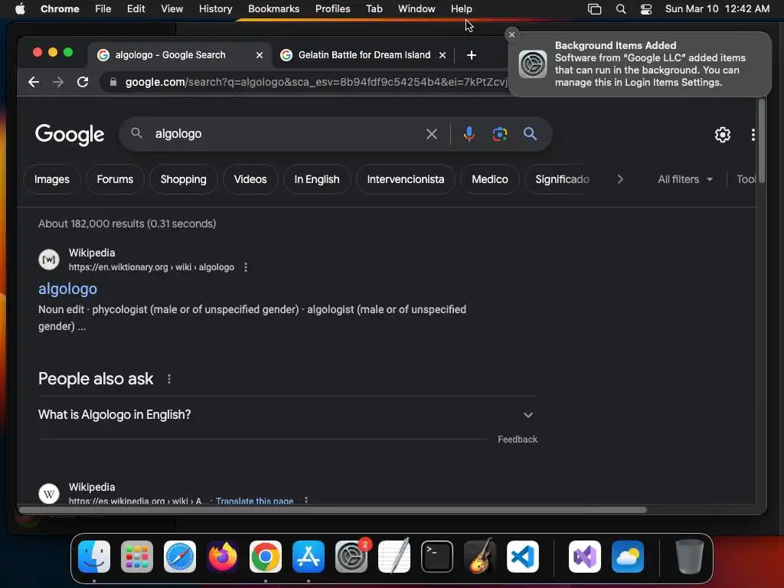Image resolution: width=784 pixels, height=588 pixels.
Task: Click the horizontal scrollbar at page bottom
Action: tap(332, 510)
